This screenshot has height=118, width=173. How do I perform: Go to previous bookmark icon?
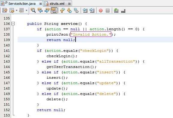tap(63, 10)
